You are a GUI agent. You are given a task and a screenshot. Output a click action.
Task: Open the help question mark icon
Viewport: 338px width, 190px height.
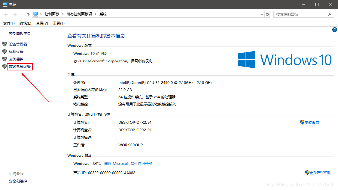pos(335,30)
